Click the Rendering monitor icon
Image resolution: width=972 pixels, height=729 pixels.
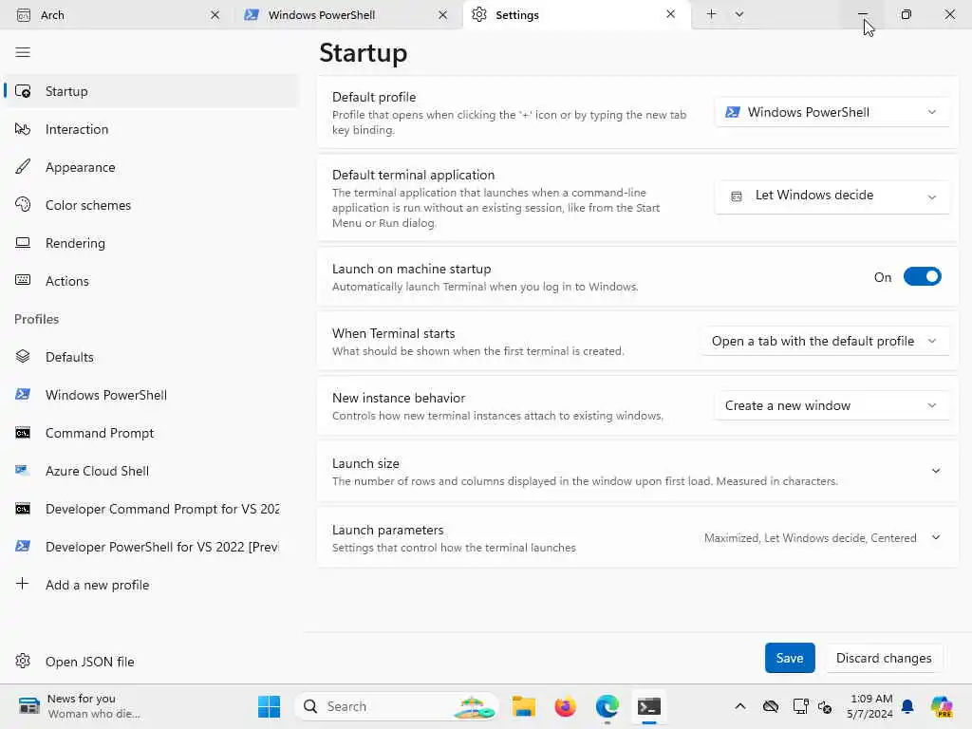point(23,242)
